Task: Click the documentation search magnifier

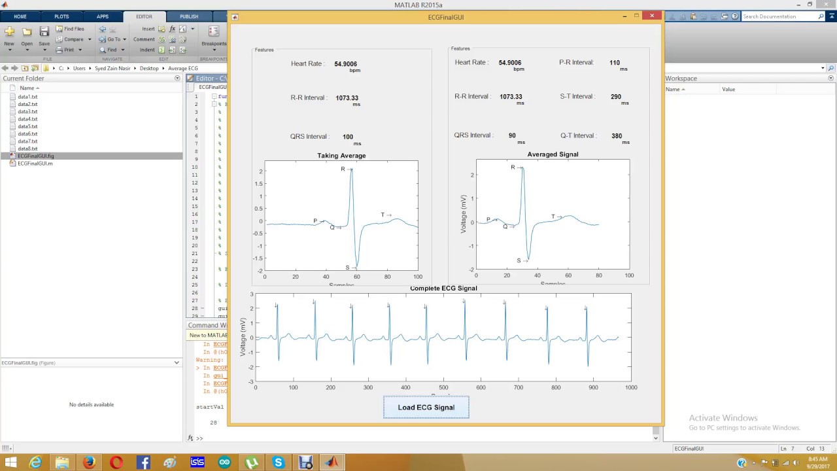Action: pyautogui.click(x=821, y=16)
